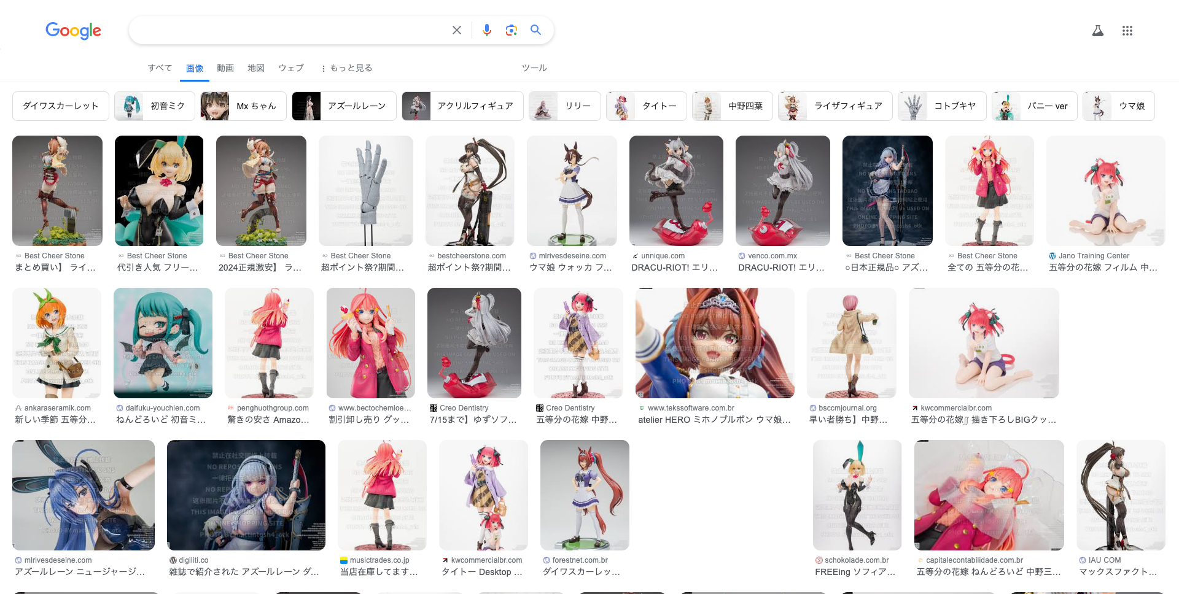Image resolution: width=1179 pixels, height=594 pixels.
Task: Select the ダイワスカーレット filter chip
Action: pos(61,106)
